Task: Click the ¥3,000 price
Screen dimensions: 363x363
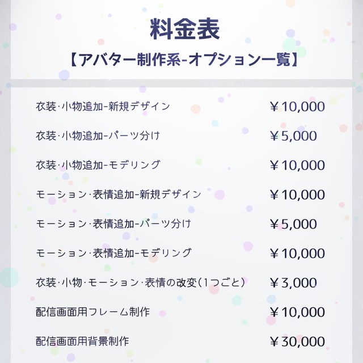Action: [293, 282]
